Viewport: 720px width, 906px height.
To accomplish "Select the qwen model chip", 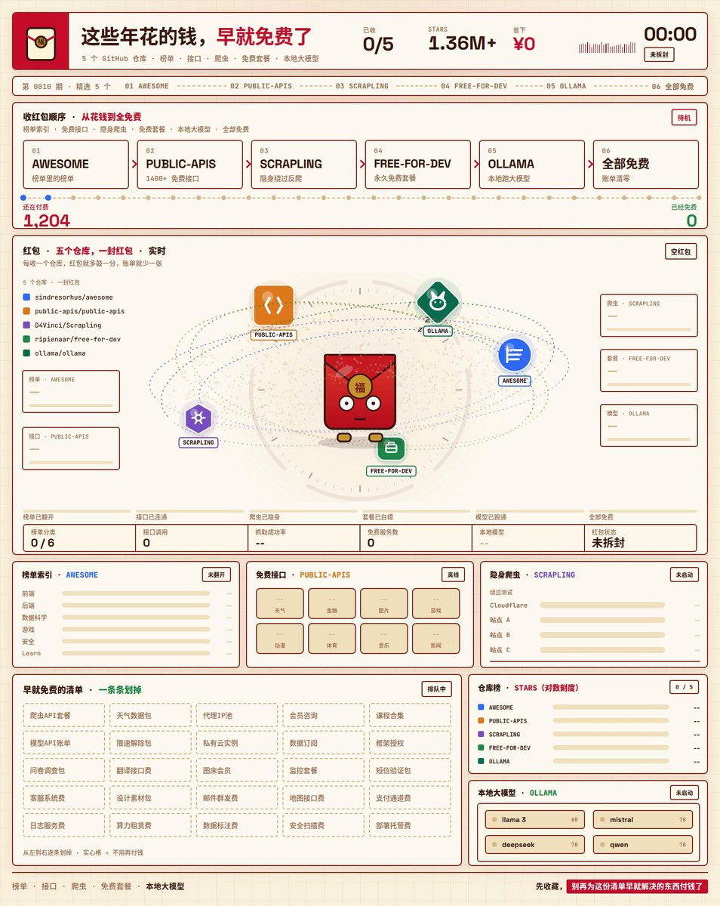I will tap(643, 845).
